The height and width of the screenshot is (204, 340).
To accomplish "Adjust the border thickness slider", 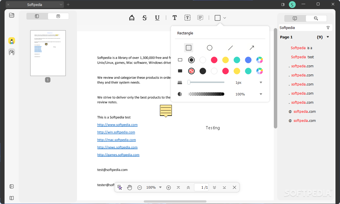I will pos(206,82).
